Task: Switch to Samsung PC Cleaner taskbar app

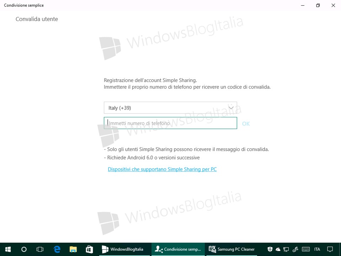Action: click(232, 249)
